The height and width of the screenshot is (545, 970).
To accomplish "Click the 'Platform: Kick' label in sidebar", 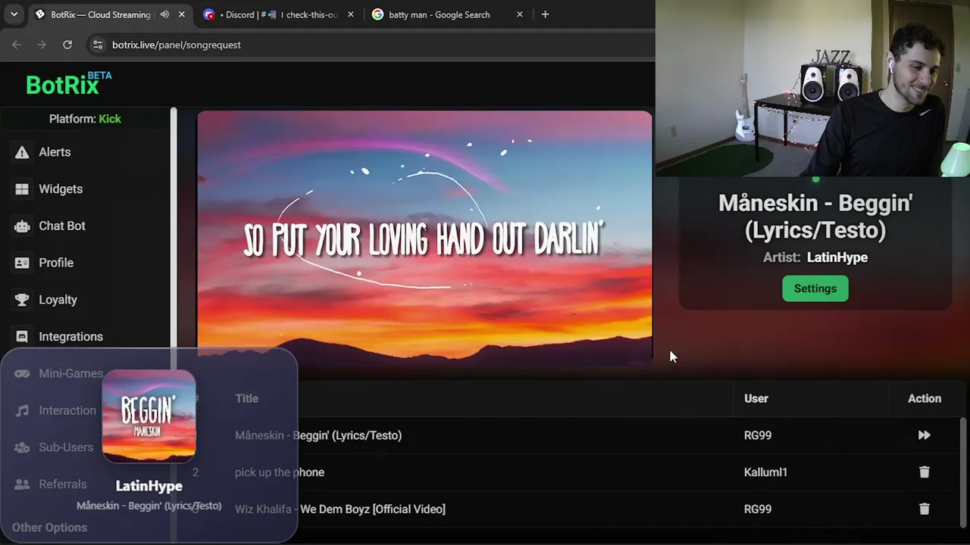I will [x=85, y=119].
